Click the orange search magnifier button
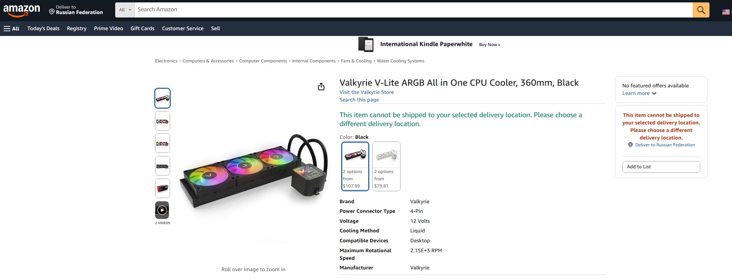The width and height of the screenshot is (732, 279). [x=701, y=10]
